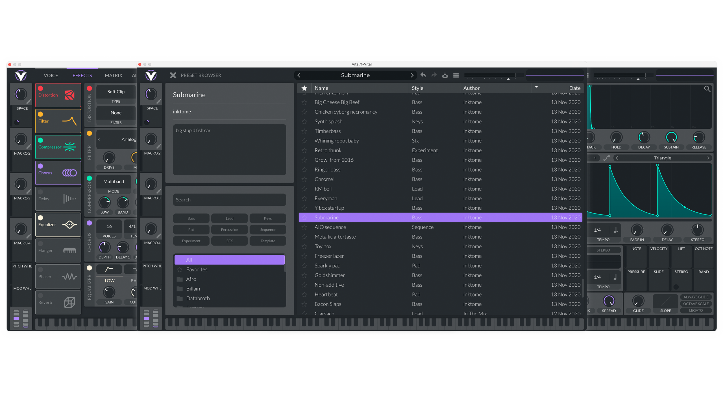Enable the ALWAYS GLIDE button
Viewport: 723px width, 395px height.
[x=696, y=297]
